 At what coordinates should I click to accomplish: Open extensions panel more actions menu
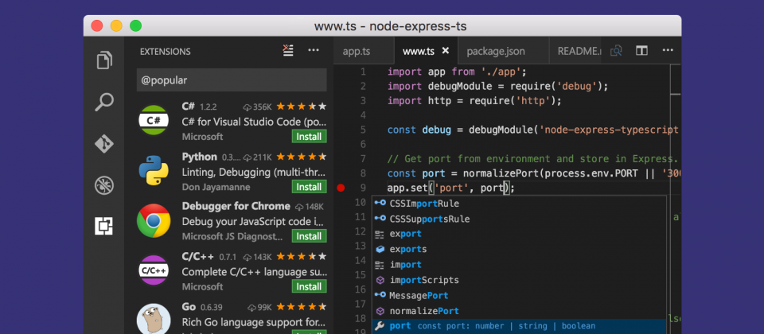coord(314,51)
